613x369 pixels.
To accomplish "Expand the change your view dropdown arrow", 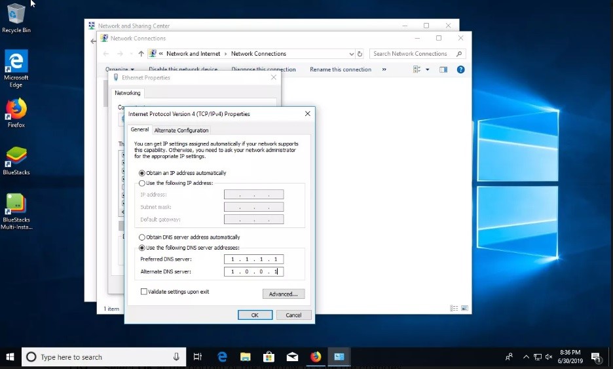I will click(428, 69).
